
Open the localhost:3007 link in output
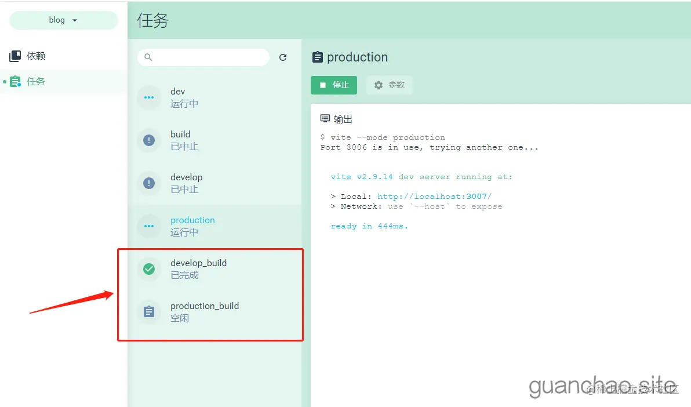pos(435,196)
